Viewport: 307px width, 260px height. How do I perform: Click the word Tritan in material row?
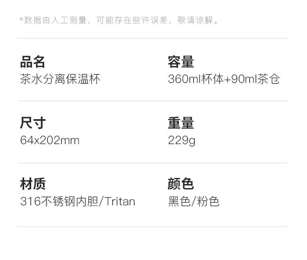click(x=120, y=201)
